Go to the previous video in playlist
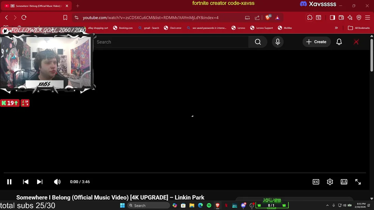 [x=26, y=182]
